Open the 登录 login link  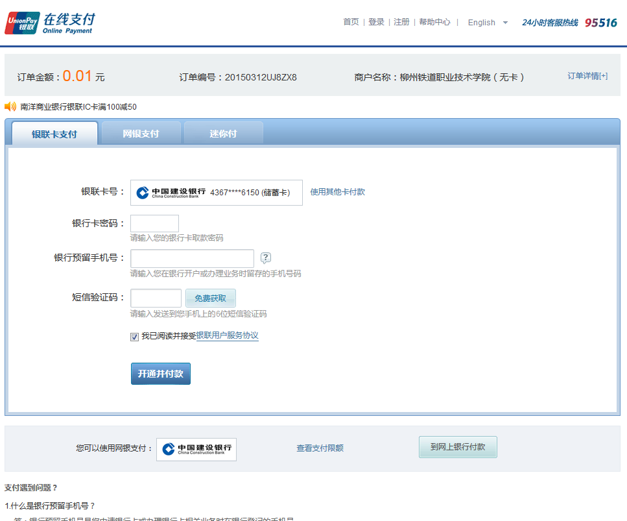(x=376, y=22)
